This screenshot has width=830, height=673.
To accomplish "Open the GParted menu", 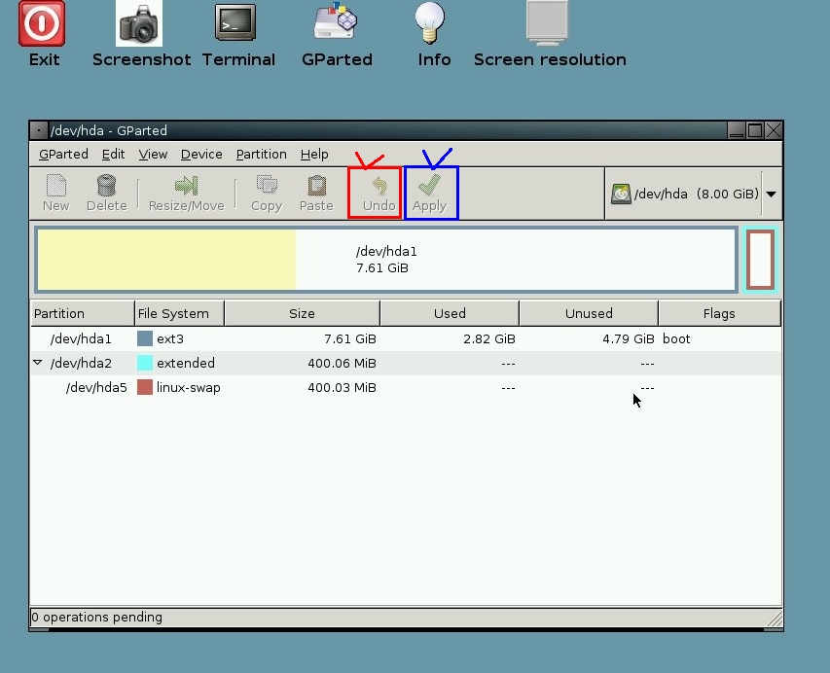I will pos(63,154).
